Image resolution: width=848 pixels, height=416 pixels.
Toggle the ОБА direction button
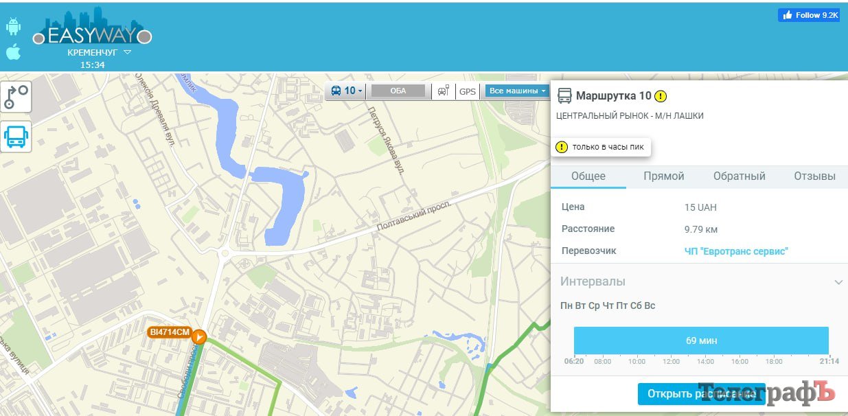pos(398,91)
